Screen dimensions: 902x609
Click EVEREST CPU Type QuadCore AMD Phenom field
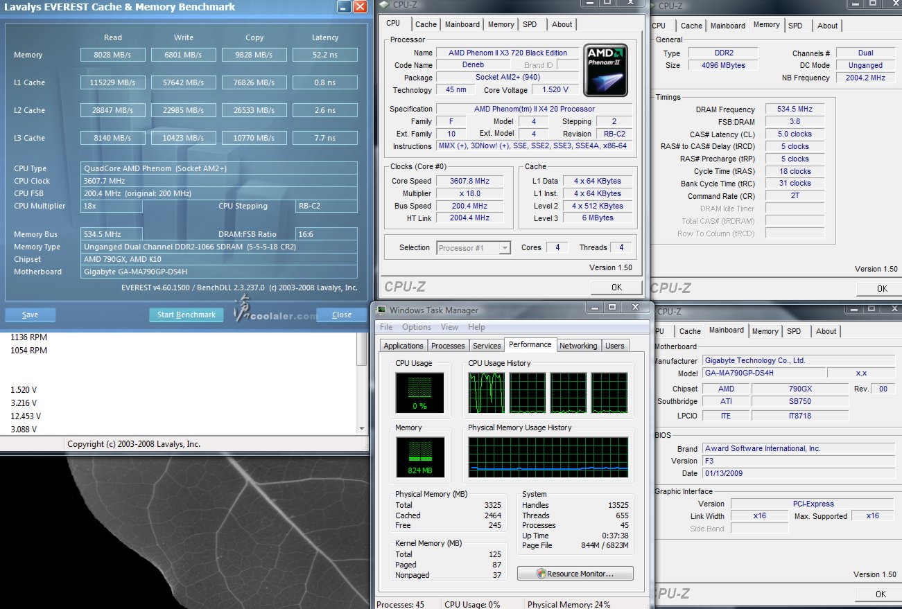219,168
